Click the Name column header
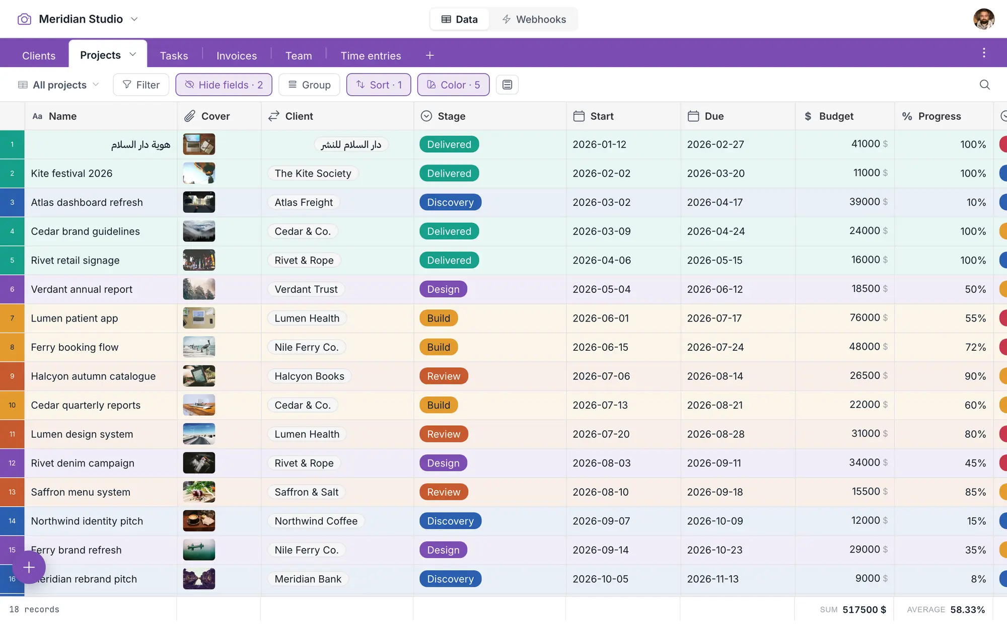The height and width of the screenshot is (629, 1007). pos(101,116)
